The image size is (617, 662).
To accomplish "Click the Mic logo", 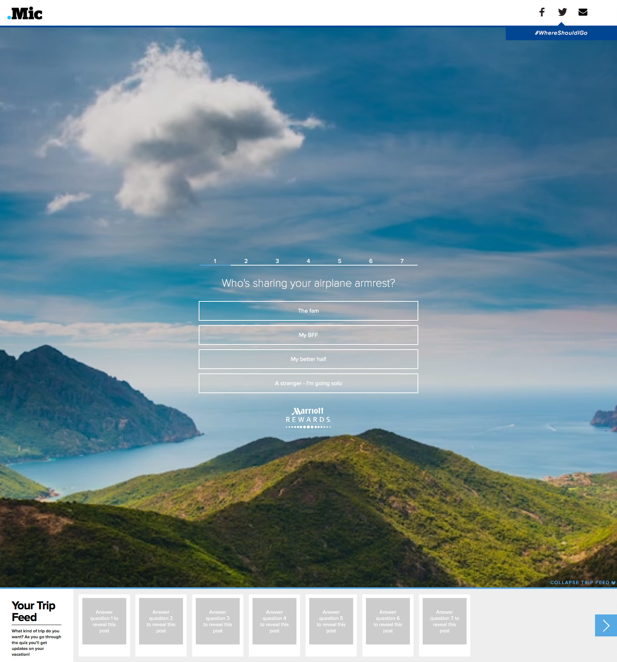I will click(x=25, y=14).
